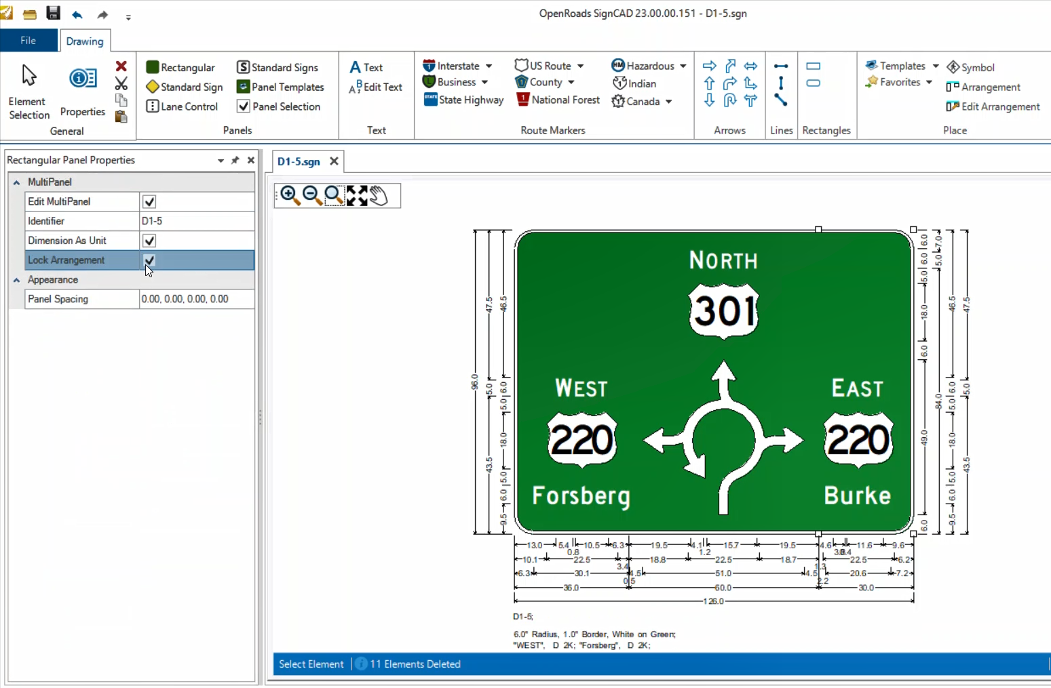Collapse the Appearance section
Screen dimensions: 1051x688
point(16,280)
